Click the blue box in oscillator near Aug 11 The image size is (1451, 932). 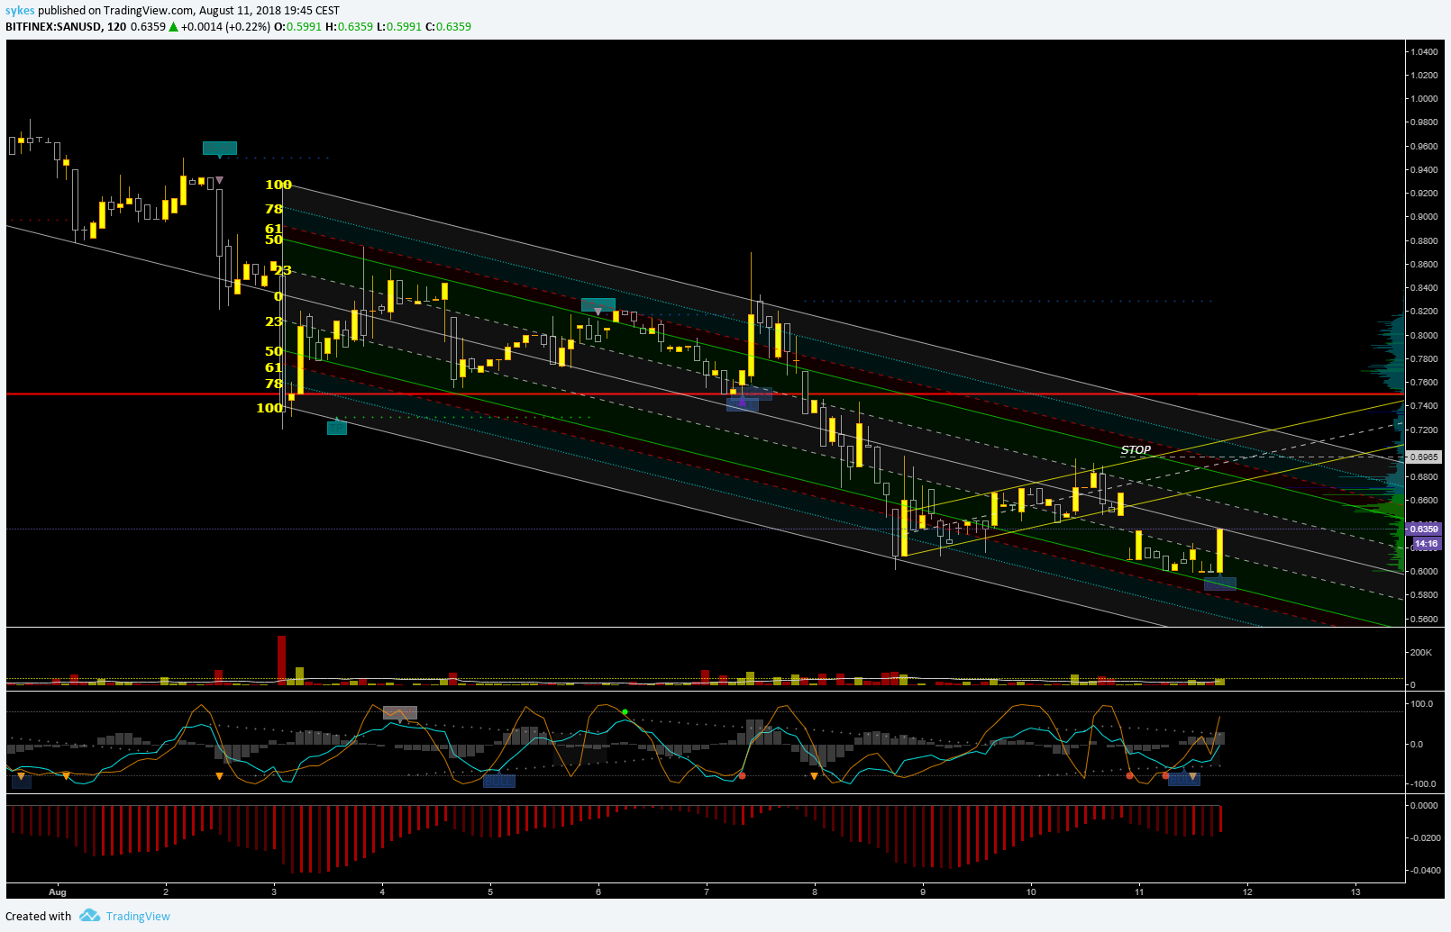(1184, 780)
